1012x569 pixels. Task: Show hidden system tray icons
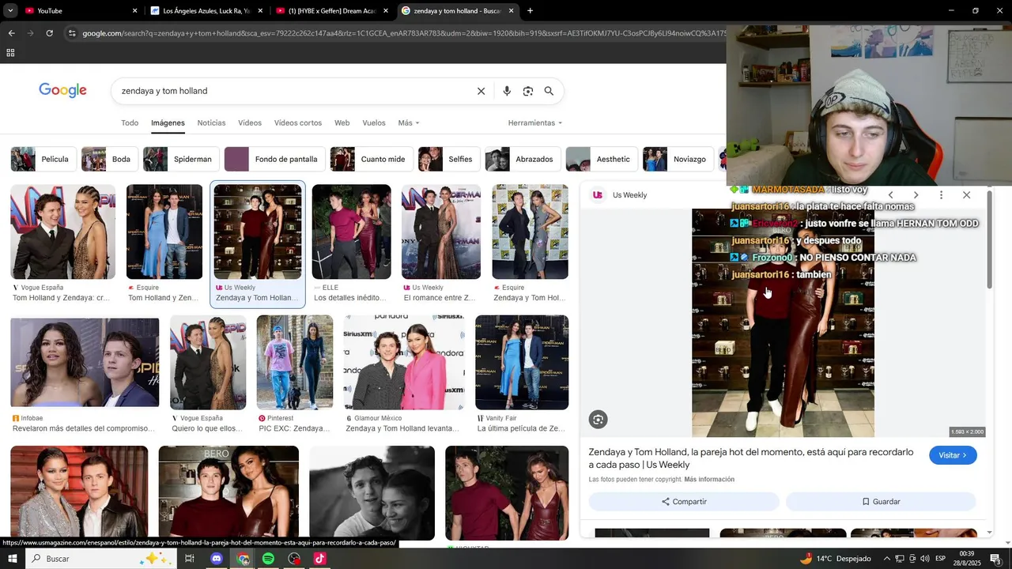[x=886, y=559]
